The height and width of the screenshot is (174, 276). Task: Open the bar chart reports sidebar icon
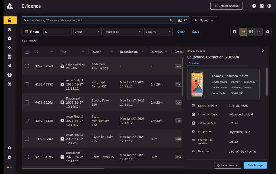click(9, 57)
